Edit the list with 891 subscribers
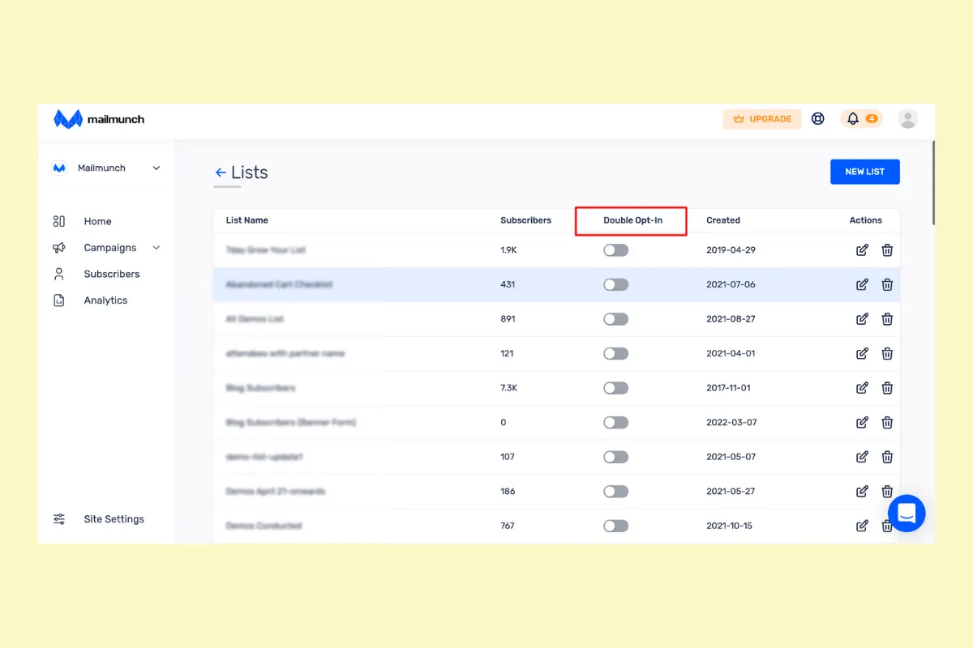Image resolution: width=973 pixels, height=648 pixels. click(x=862, y=319)
